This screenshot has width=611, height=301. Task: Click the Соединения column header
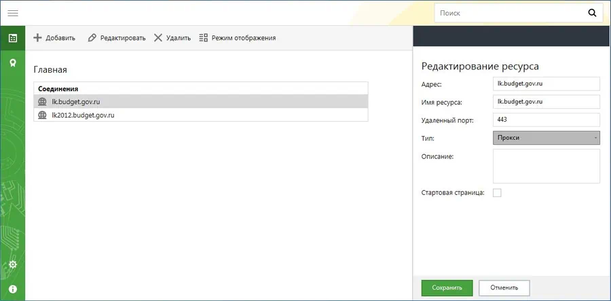point(201,88)
